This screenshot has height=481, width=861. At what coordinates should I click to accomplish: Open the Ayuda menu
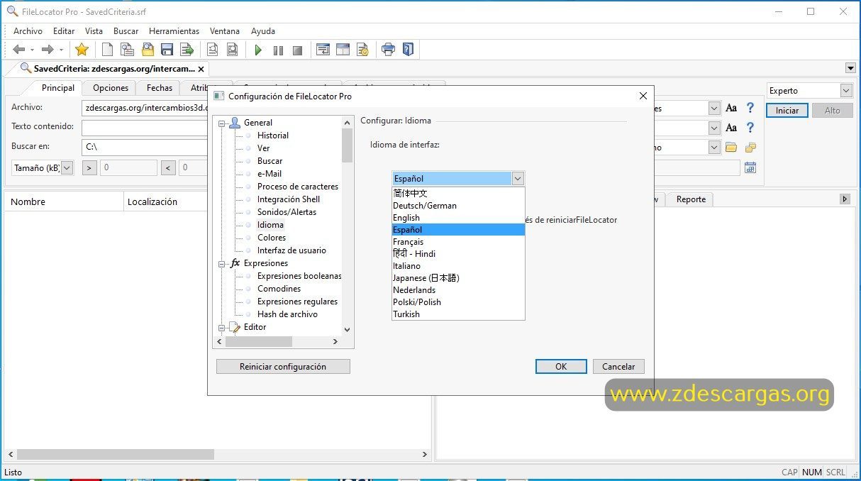point(263,31)
